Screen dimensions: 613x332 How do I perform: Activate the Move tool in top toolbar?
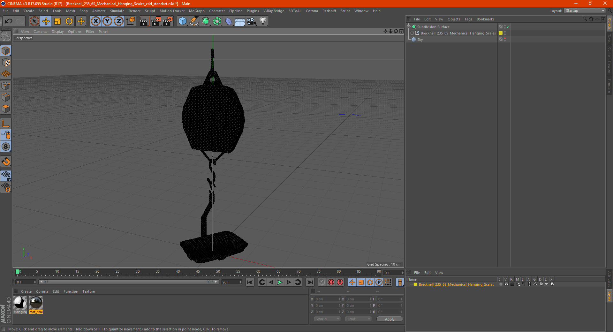point(46,21)
